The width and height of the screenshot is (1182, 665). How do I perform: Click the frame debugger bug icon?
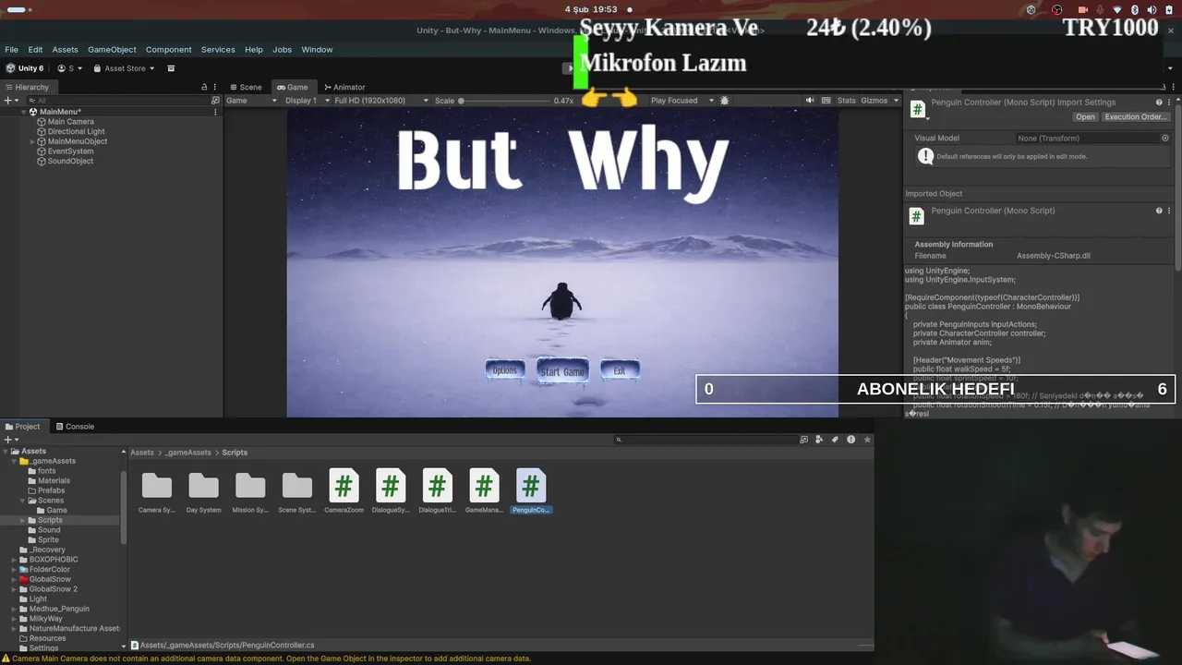pos(725,101)
